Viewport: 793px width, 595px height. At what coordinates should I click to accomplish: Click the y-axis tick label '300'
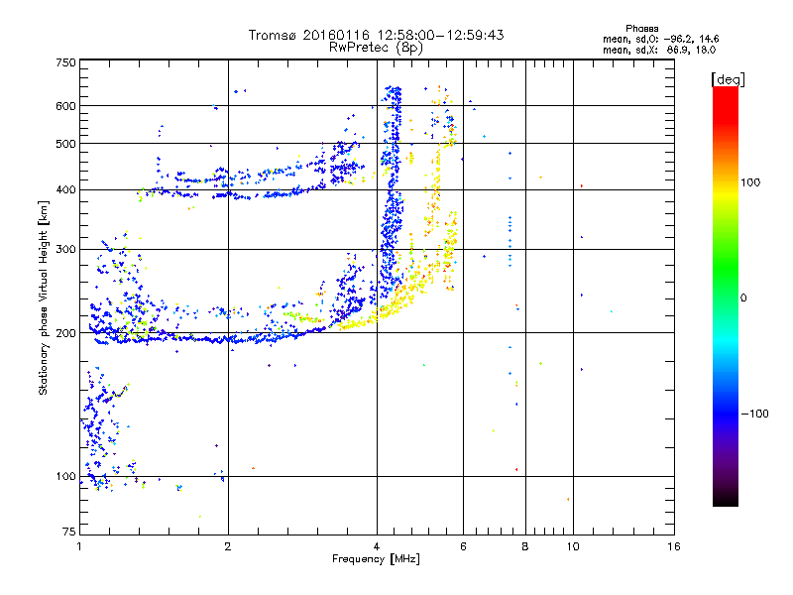[x=65, y=249]
